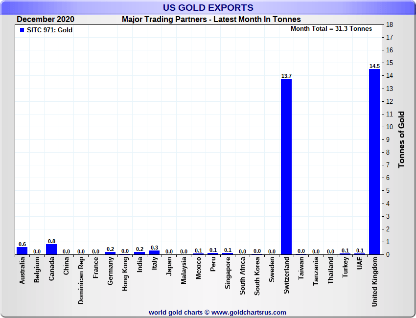
Task: Click the 14.5 value label above bar
Action: (374, 66)
